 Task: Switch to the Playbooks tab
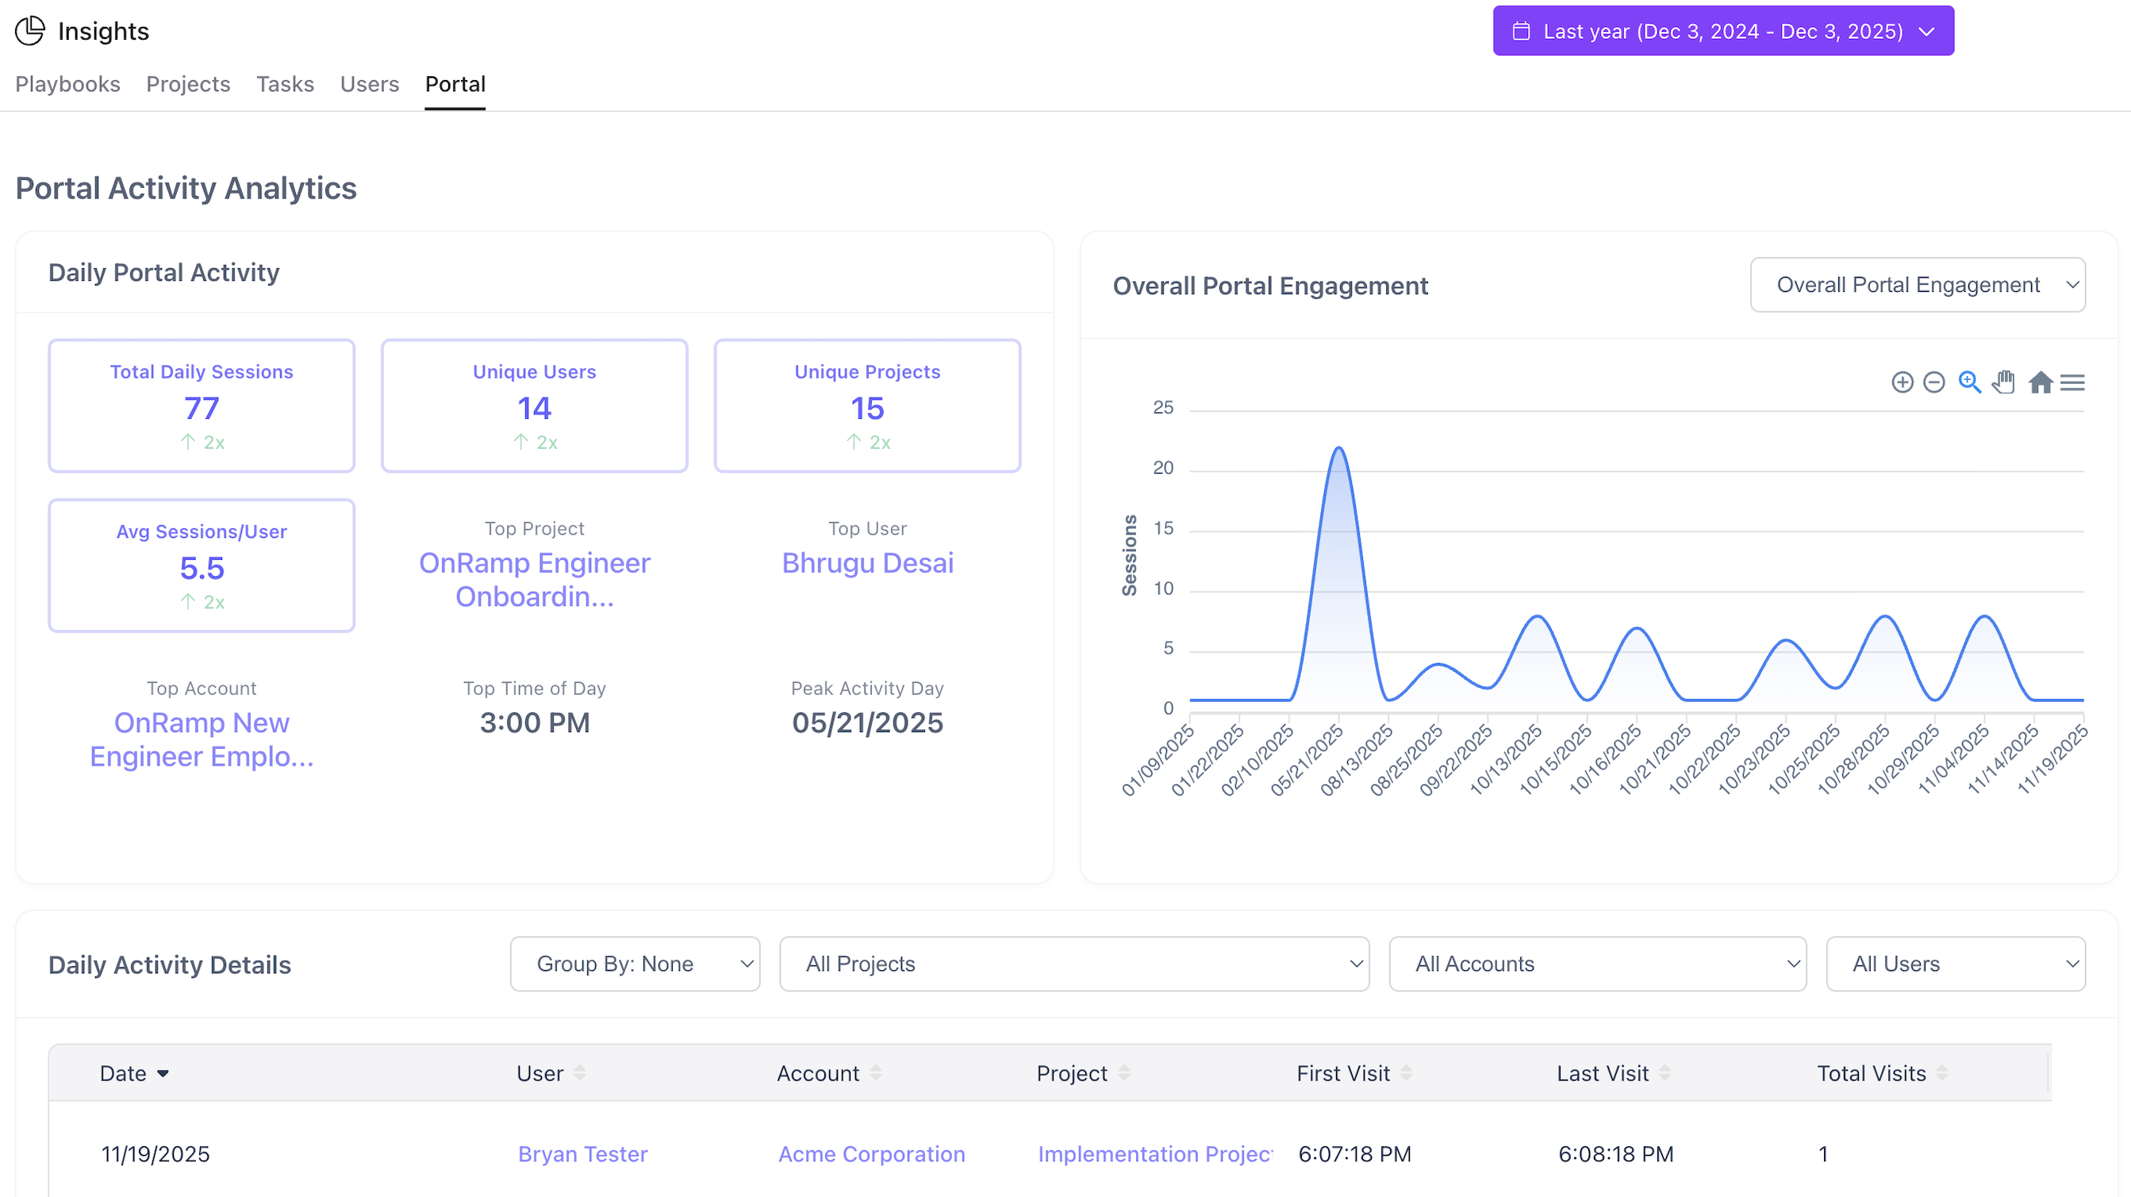67,83
